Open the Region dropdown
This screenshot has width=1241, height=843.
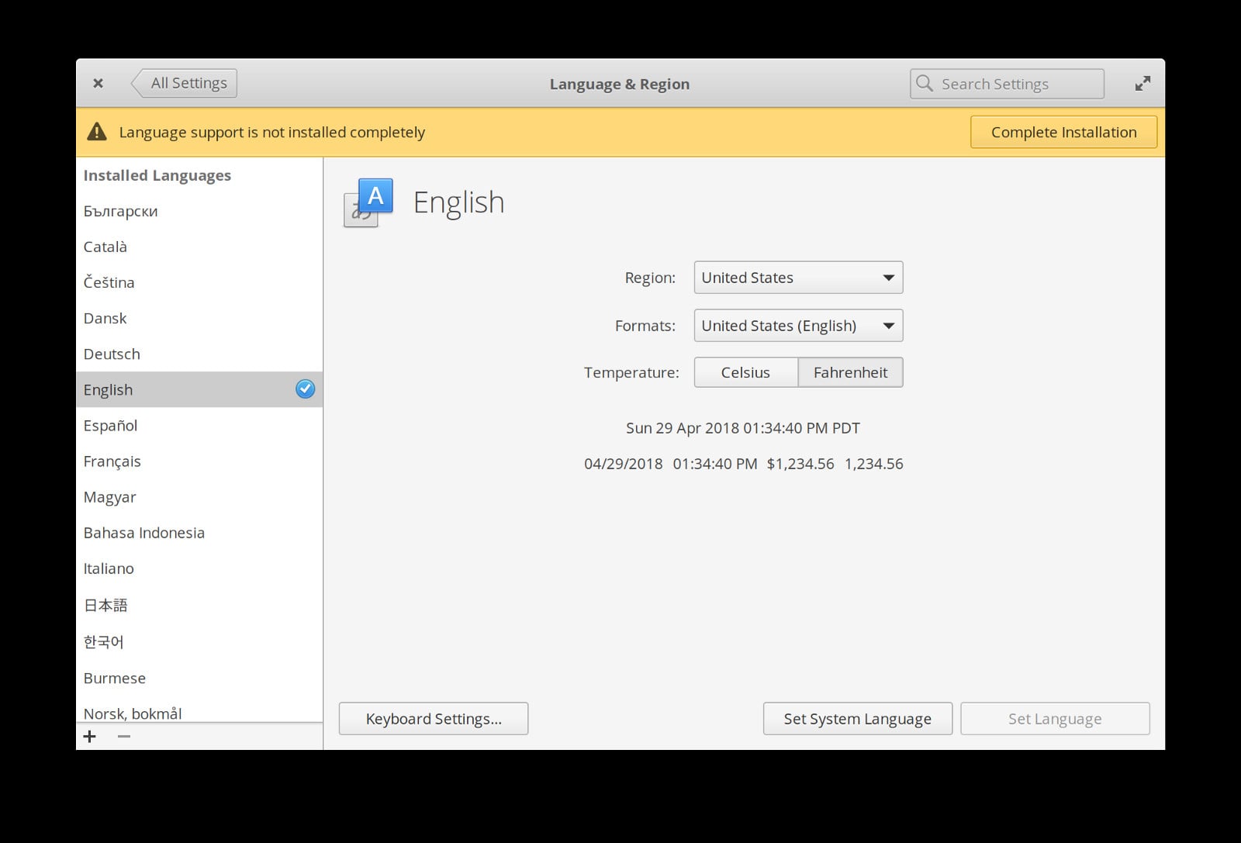coord(798,277)
